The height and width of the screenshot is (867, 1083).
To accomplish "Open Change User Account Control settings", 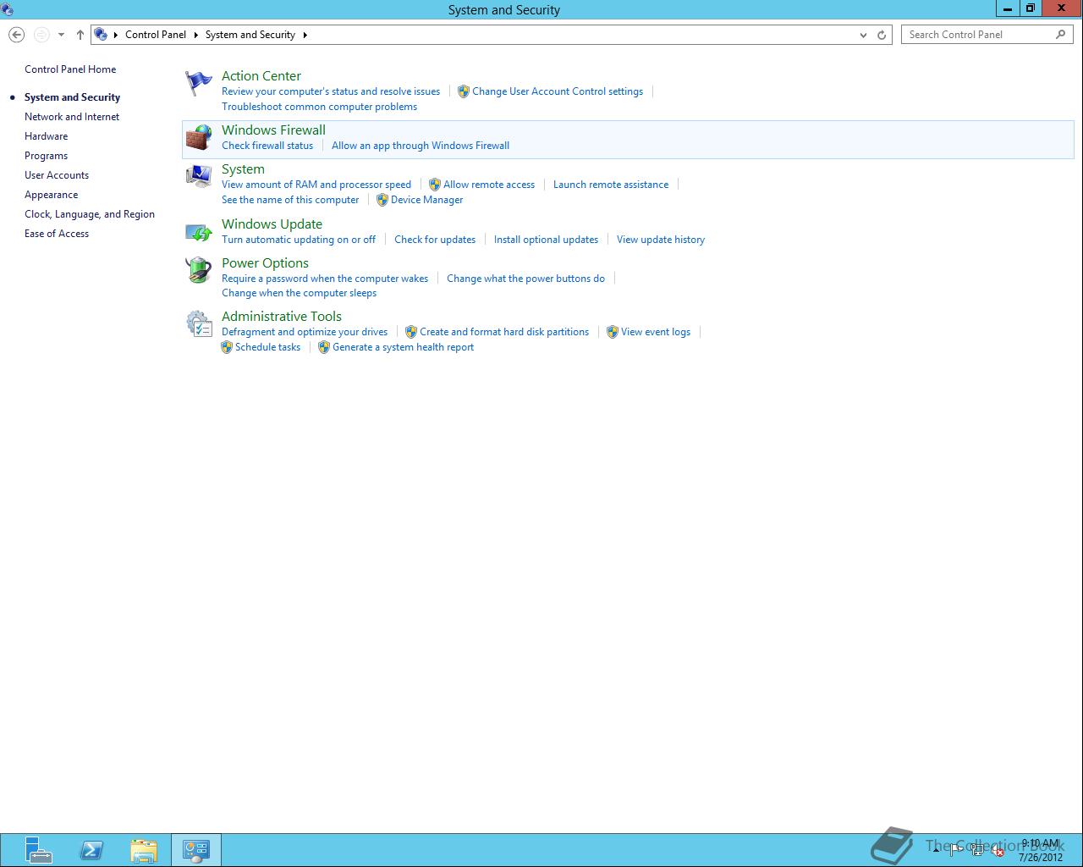I will (x=558, y=91).
